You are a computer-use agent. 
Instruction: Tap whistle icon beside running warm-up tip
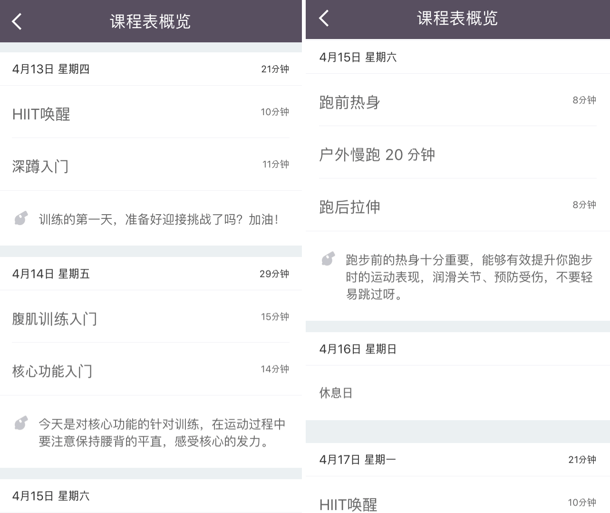[x=328, y=259]
